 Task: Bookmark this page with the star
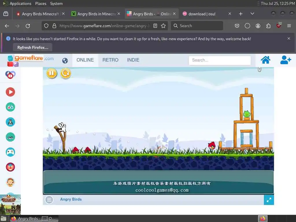coord(163,26)
